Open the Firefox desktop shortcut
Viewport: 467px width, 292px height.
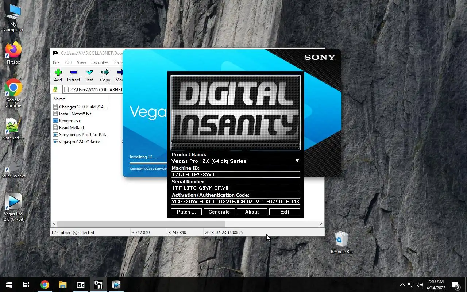point(13,53)
